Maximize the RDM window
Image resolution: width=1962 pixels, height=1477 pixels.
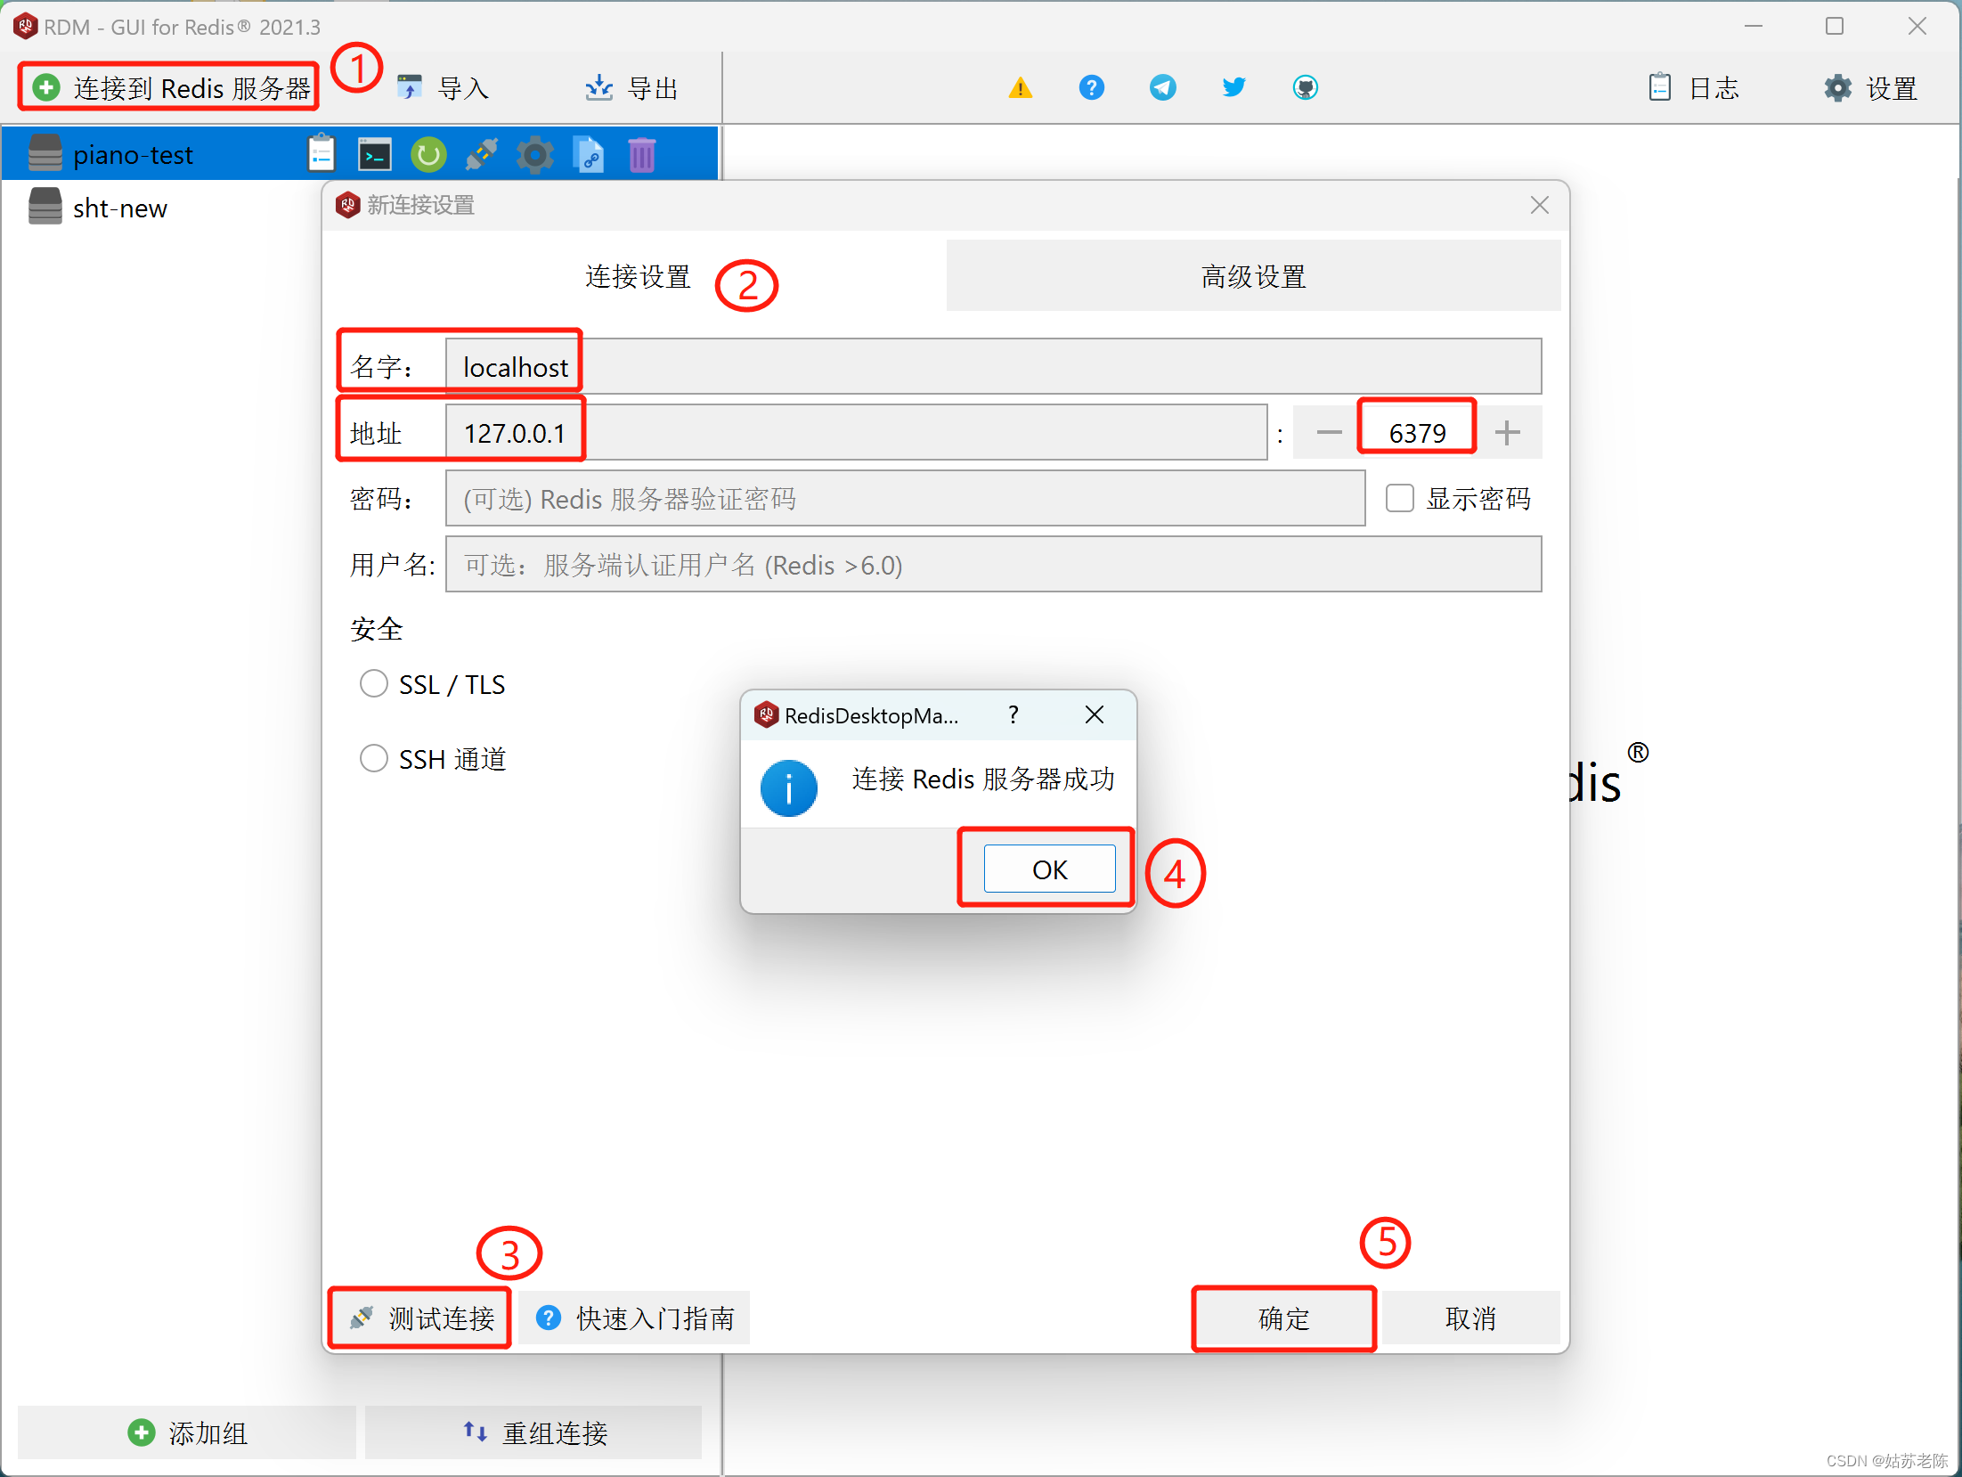1835,27
